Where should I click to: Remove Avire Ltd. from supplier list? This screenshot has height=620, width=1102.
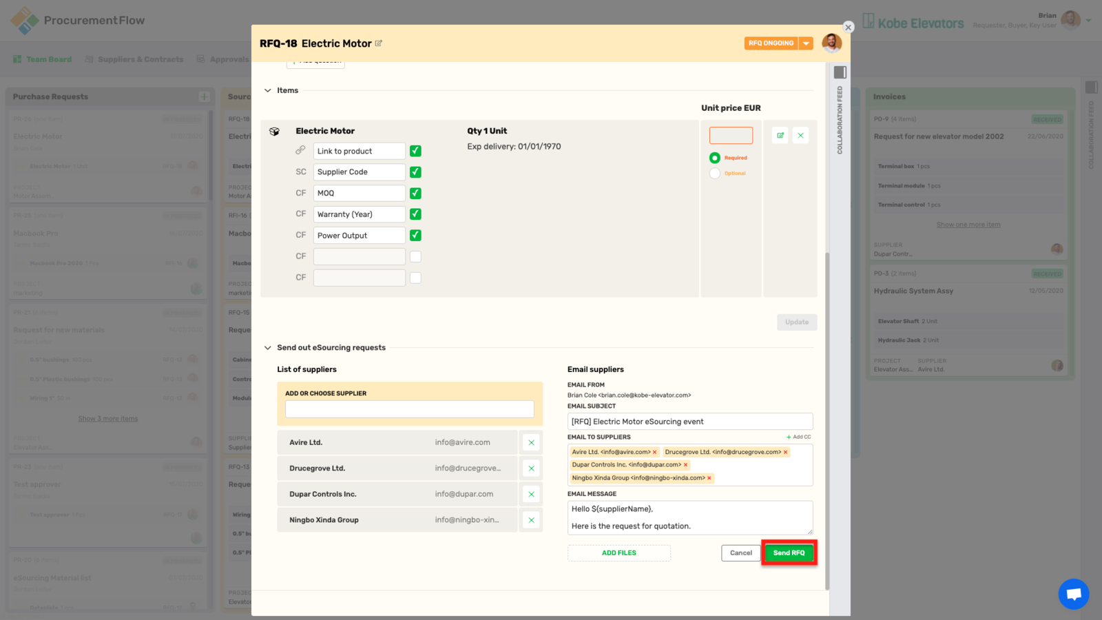pyautogui.click(x=531, y=443)
